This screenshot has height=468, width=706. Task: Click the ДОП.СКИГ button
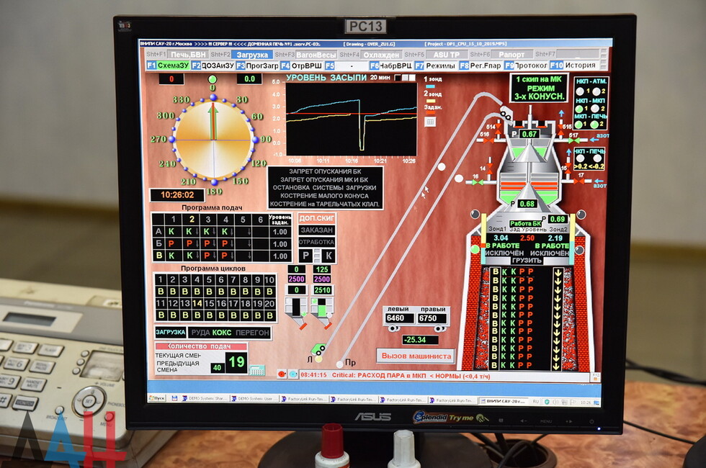317,218
